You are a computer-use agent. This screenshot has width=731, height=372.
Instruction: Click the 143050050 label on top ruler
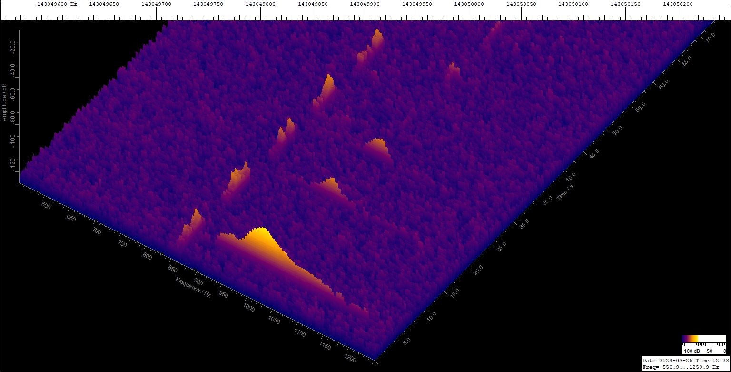coord(522,4)
